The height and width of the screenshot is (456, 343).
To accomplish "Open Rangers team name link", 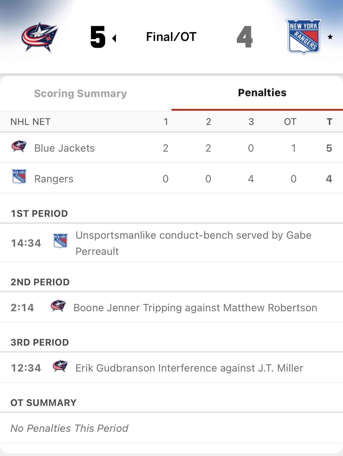I will (x=54, y=179).
